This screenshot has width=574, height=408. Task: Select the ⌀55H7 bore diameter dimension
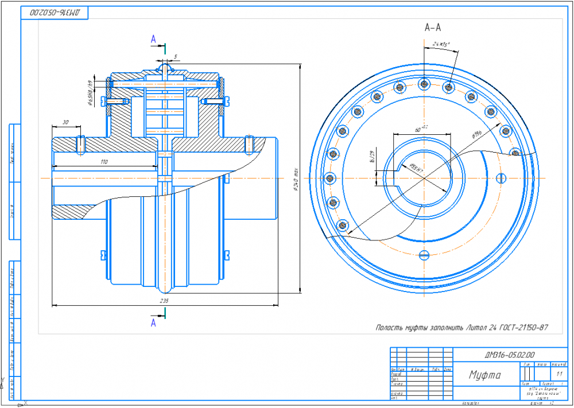coord(417,168)
